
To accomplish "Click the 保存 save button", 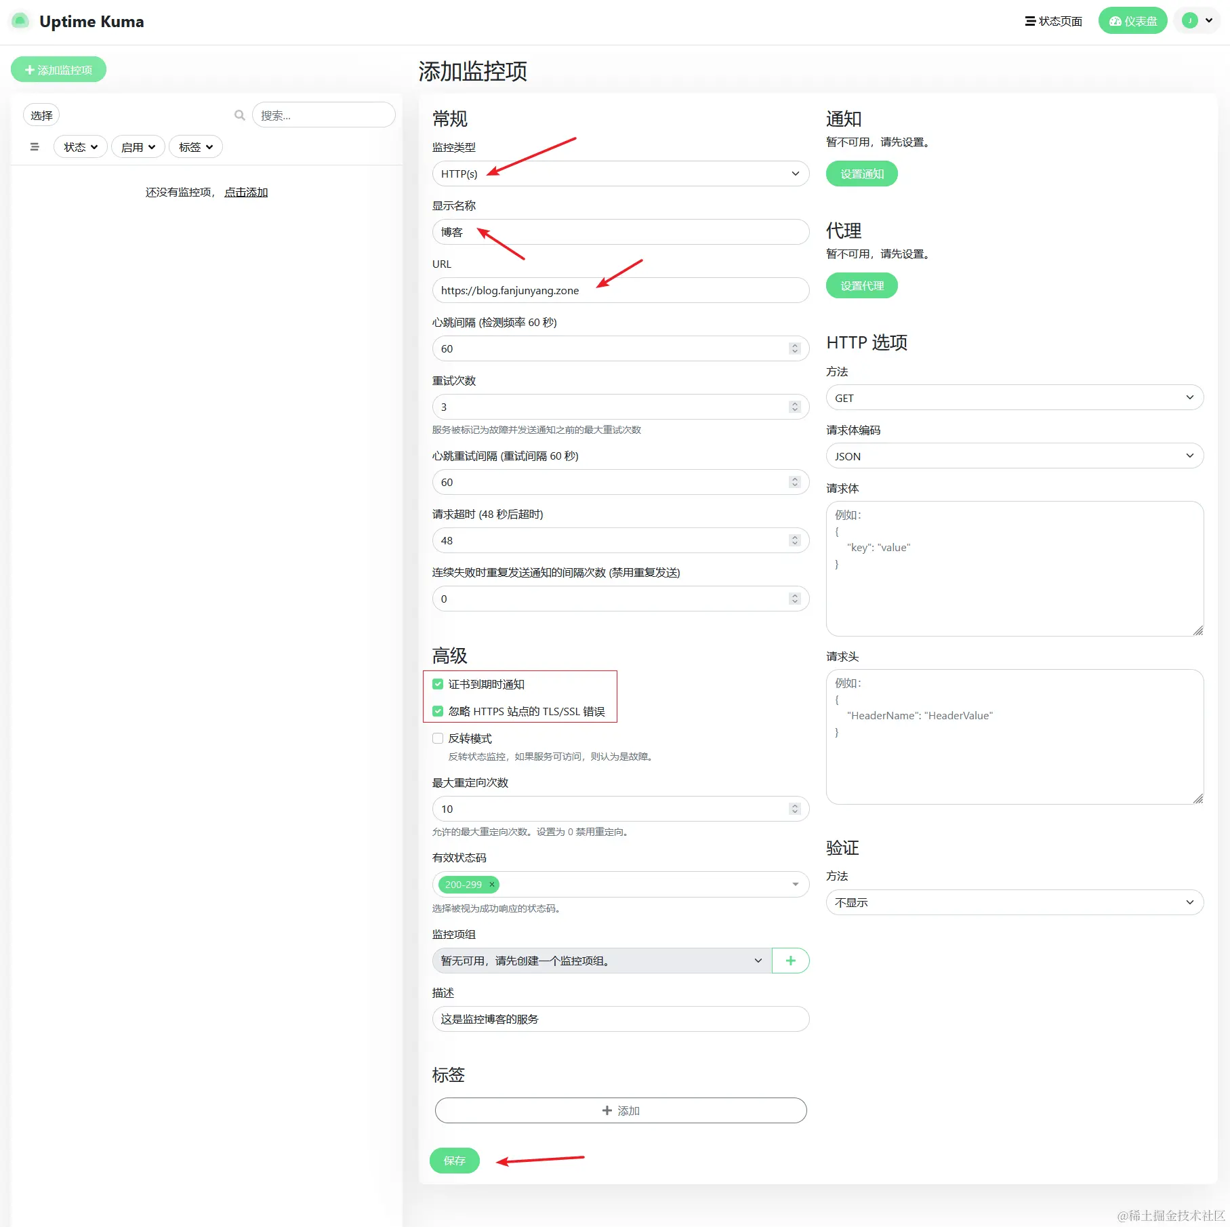I will tap(454, 1161).
